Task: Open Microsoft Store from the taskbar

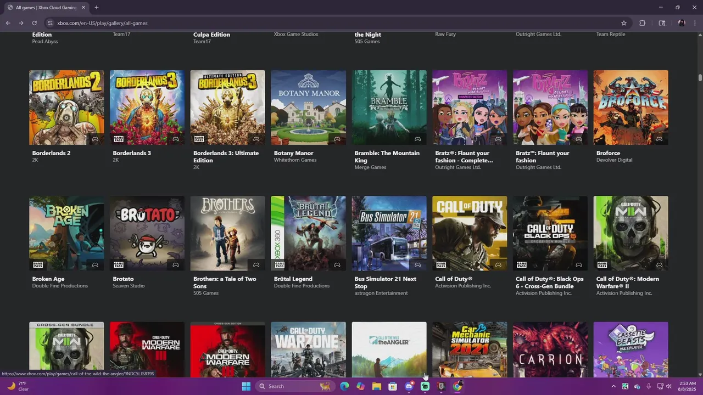Action: tap(393, 386)
